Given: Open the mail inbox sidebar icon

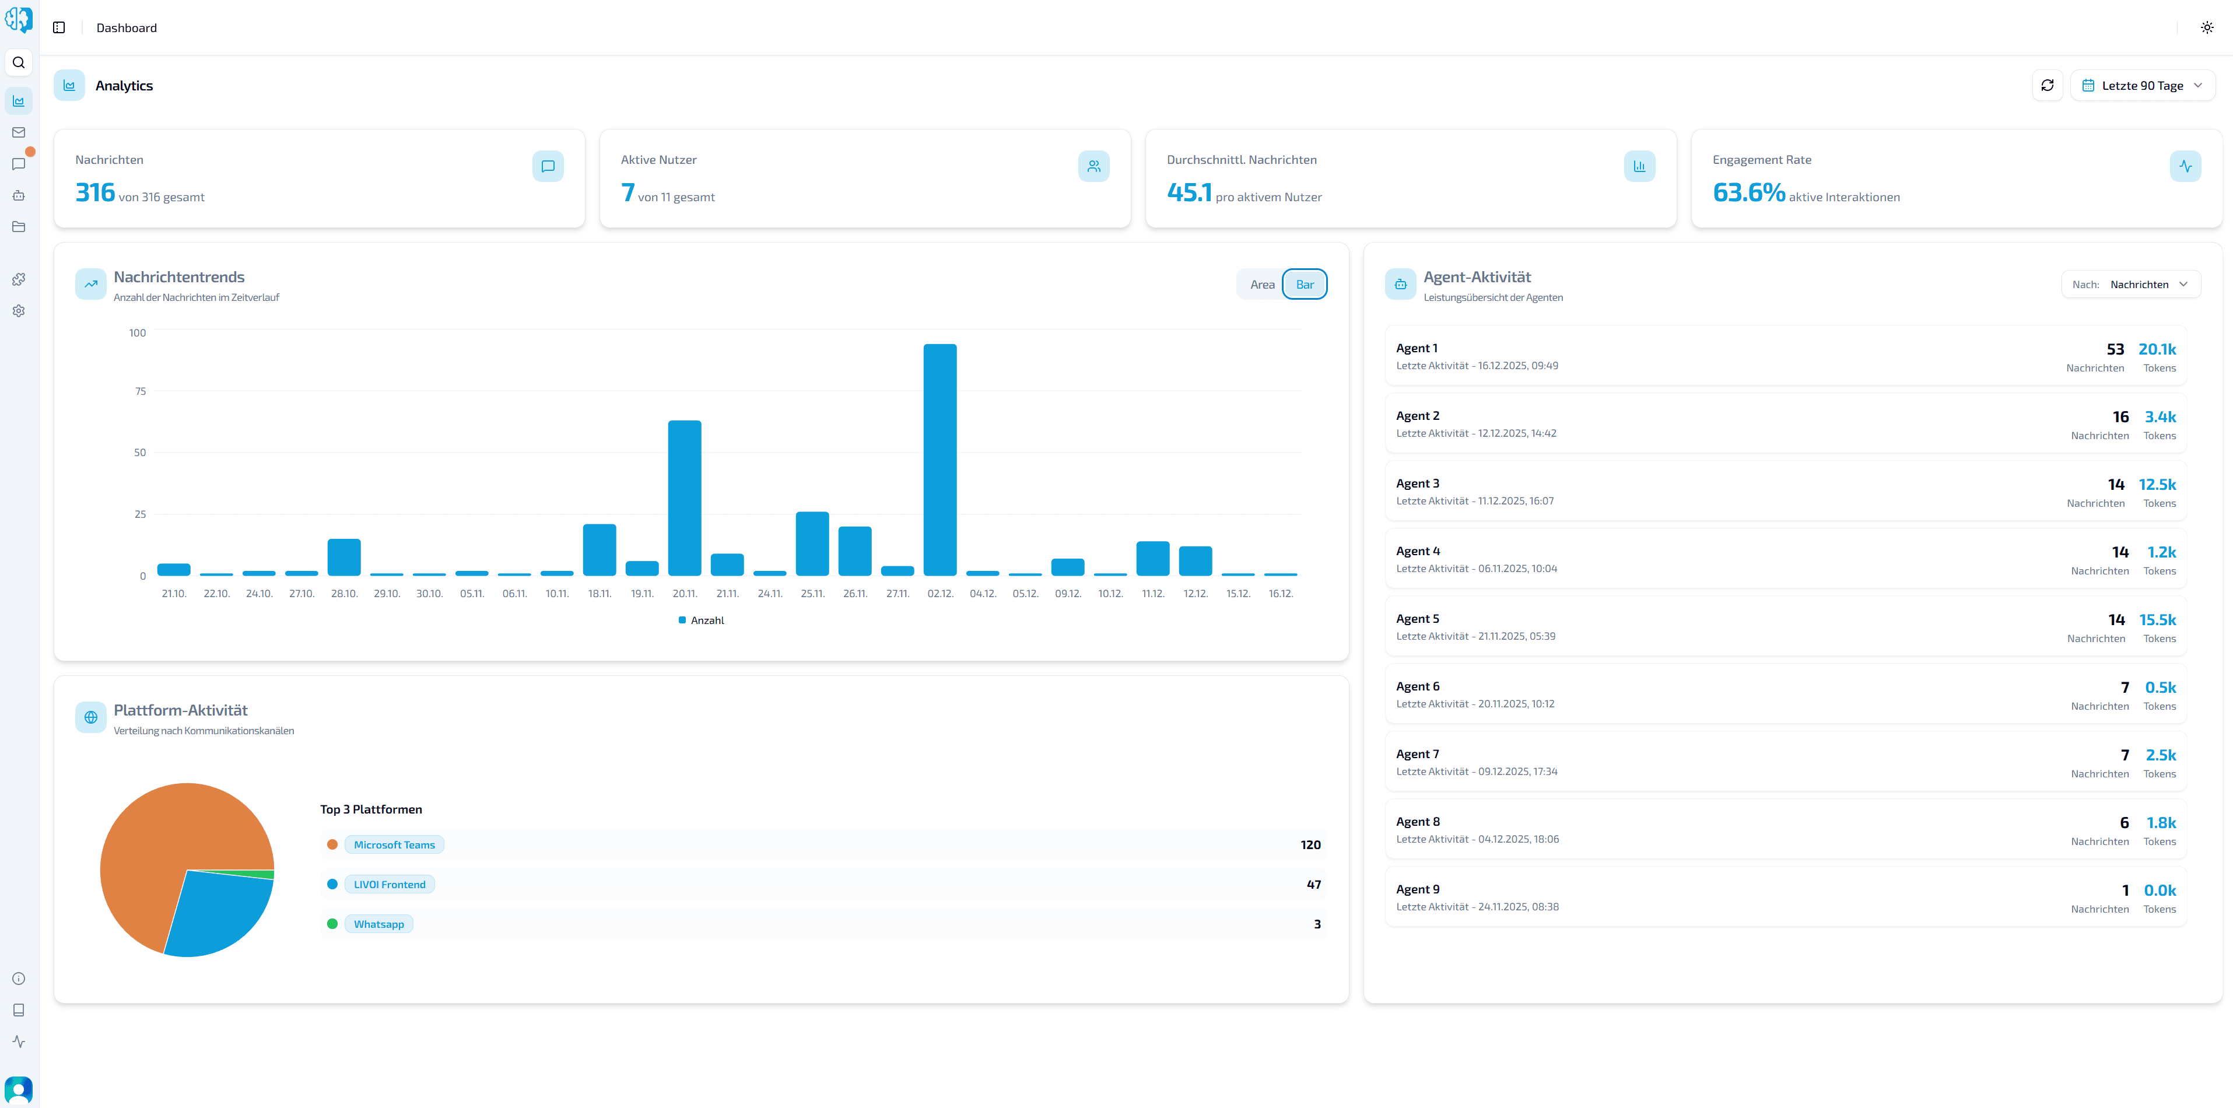Looking at the screenshot, I should 18,132.
